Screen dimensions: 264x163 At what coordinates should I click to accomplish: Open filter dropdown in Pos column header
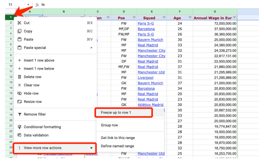134,18
